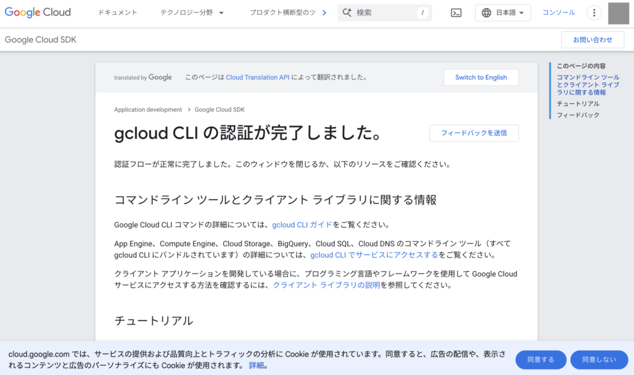The width and height of the screenshot is (634, 375).
Task: Click the three-dot more options icon
Action: click(x=593, y=13)
